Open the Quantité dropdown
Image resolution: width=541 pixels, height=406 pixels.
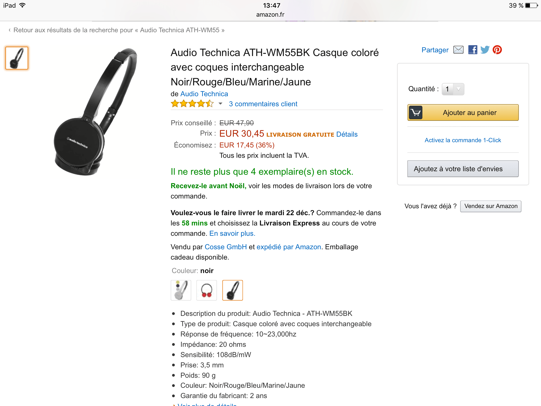click(453, 89)
